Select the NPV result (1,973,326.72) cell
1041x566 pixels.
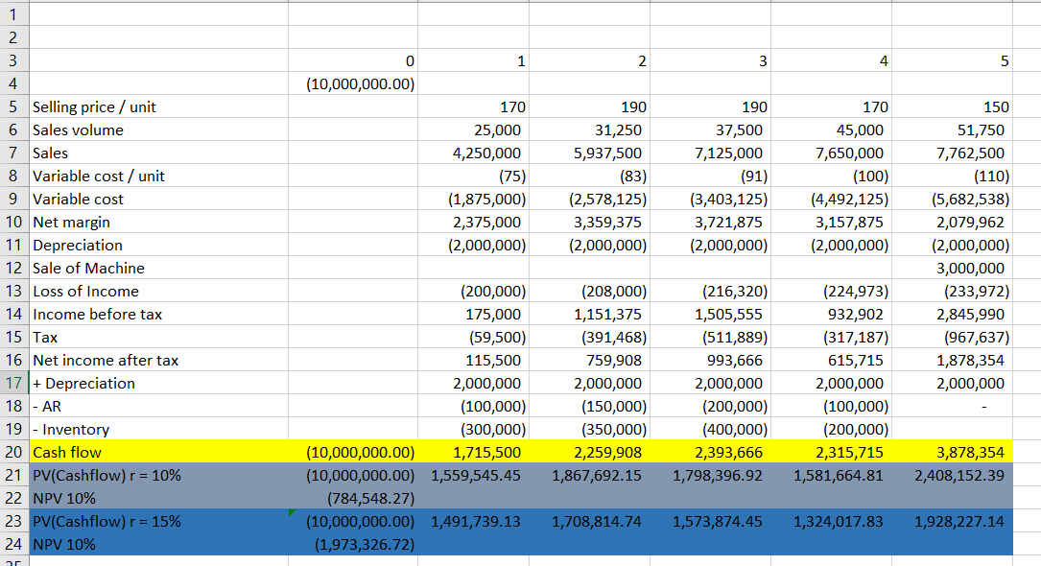pyautogui.click(x=359, y=544)
